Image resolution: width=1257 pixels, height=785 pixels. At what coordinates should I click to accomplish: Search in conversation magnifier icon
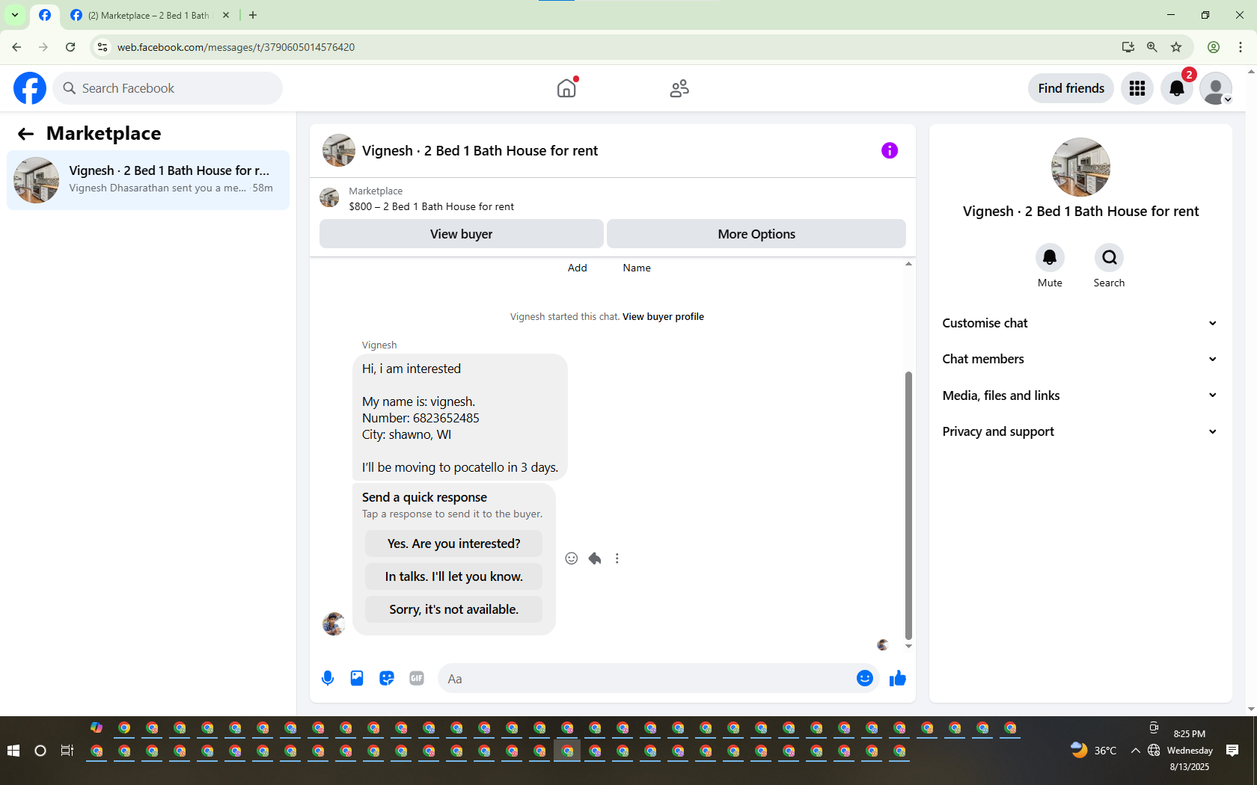pyautogui.click(x=1109, y=257)
